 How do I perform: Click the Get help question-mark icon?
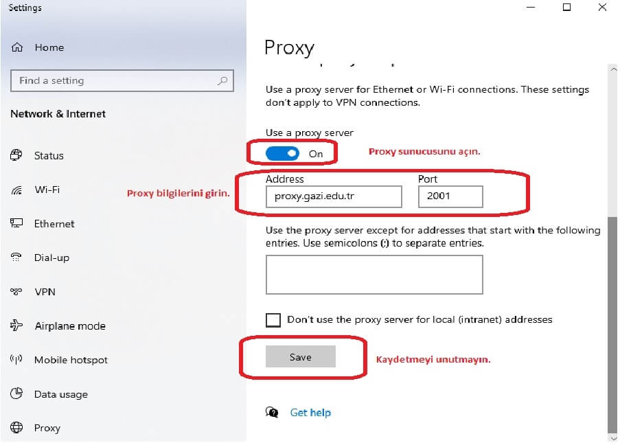[273, 412]
